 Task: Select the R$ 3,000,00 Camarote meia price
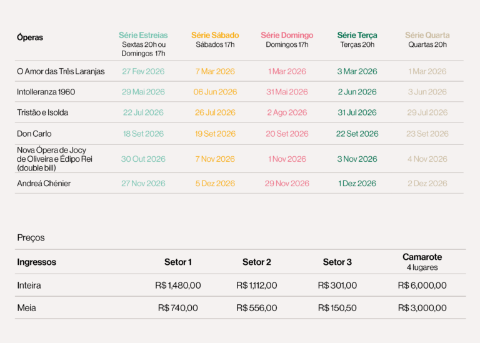pos(422,308)
